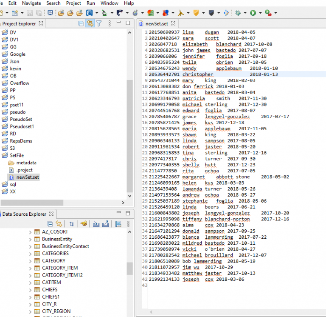Click the dark shield toolbar icon
Screen dimensions: 326x317
pos(211,13)
